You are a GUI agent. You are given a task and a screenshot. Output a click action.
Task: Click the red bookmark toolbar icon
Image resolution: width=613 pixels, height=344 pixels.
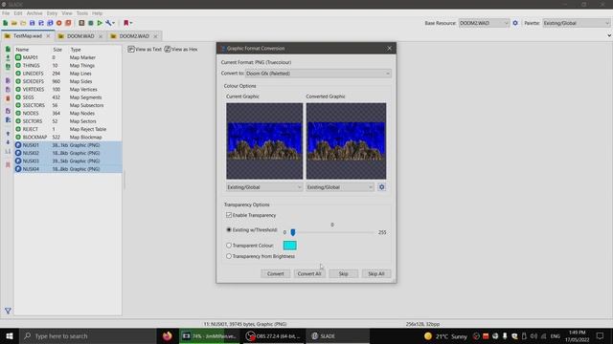[x=127, y=23]
